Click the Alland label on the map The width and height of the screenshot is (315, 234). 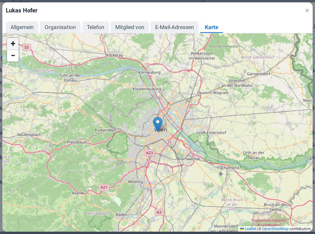point(78,193)
